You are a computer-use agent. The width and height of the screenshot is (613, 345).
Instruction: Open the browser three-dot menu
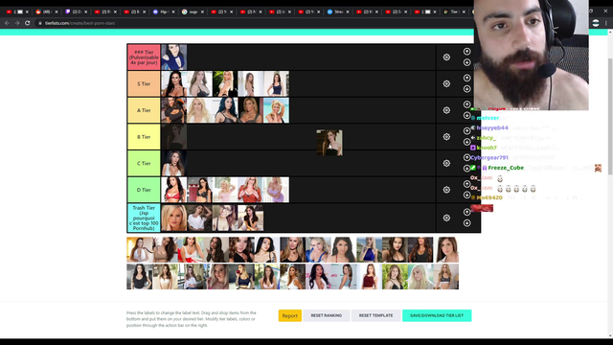[606, 23]
